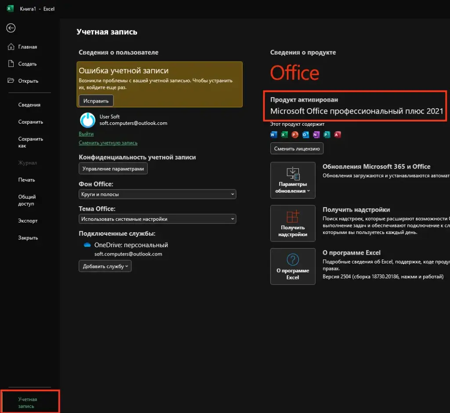The width and height of the screenshot is (450, 413).
Task: Click the OneNote app icon
Action: tap(316, 135)
